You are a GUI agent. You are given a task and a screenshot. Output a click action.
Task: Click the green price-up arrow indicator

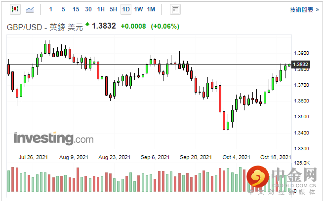click(x=87, y=24)
